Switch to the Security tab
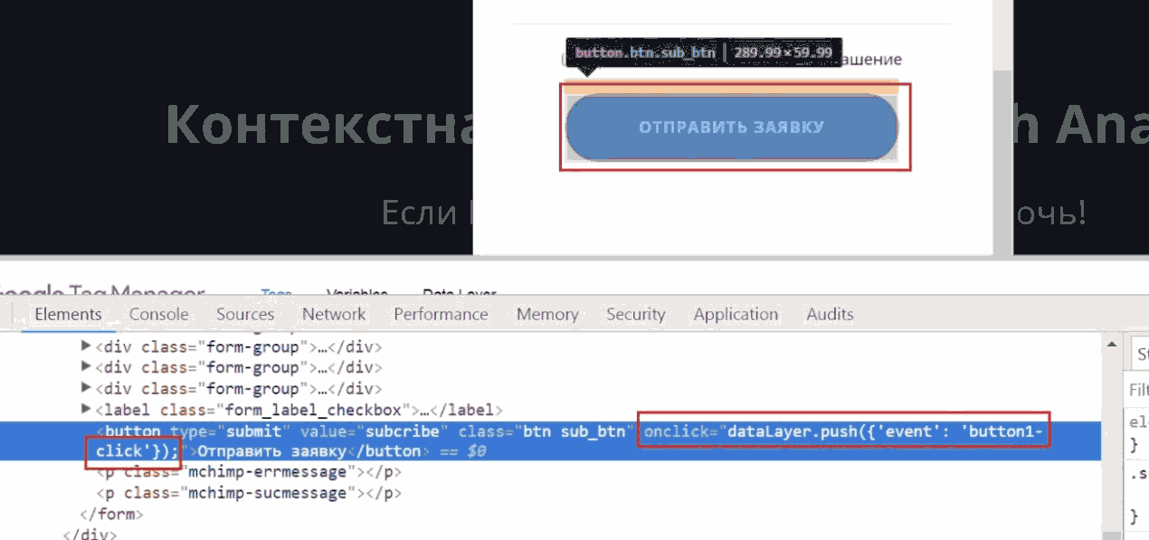Image resolution: width=1149 pixels, height=540 pixels. click(x=635, y=315)
